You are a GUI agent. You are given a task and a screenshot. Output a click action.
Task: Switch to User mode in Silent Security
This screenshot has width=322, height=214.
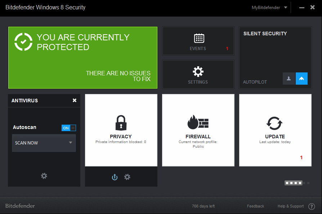click(289, 79)
